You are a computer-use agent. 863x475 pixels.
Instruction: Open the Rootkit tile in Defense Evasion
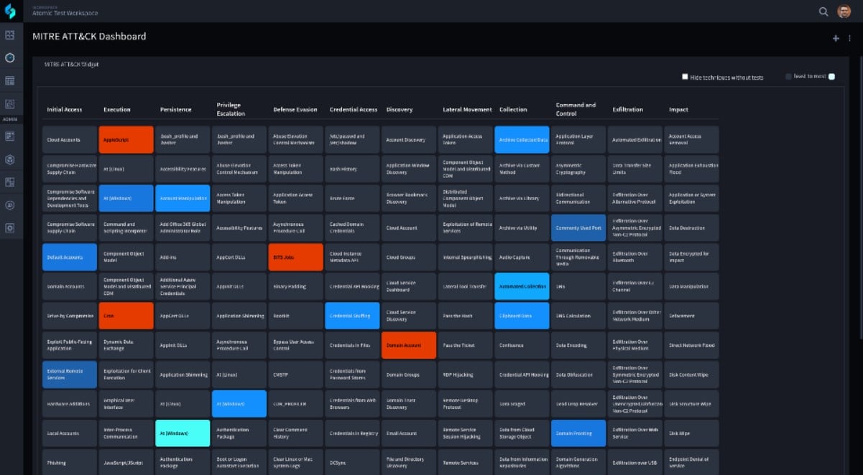click(x=296, y=316)
